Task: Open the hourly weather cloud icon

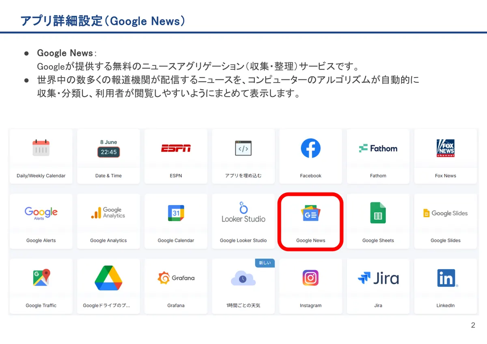Action: 243,278
